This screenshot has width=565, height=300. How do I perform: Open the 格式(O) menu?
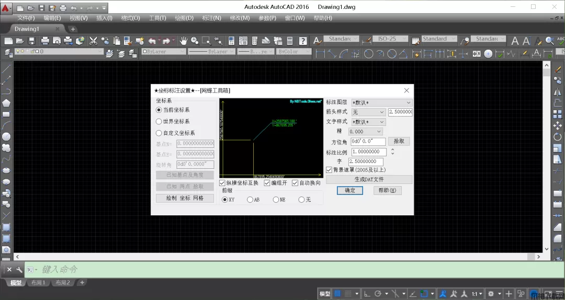pyautogui.click(x=130, y=18)
